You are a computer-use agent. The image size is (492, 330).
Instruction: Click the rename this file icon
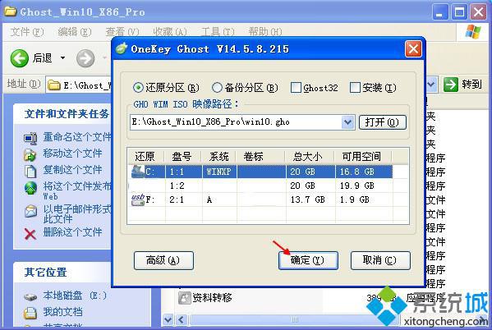click(30, 138)
